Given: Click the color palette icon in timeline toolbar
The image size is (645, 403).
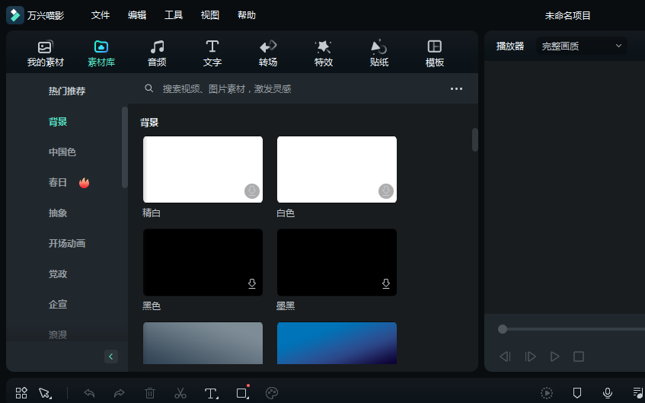Looking at the screenshot, I should click(x=272, y=393).
